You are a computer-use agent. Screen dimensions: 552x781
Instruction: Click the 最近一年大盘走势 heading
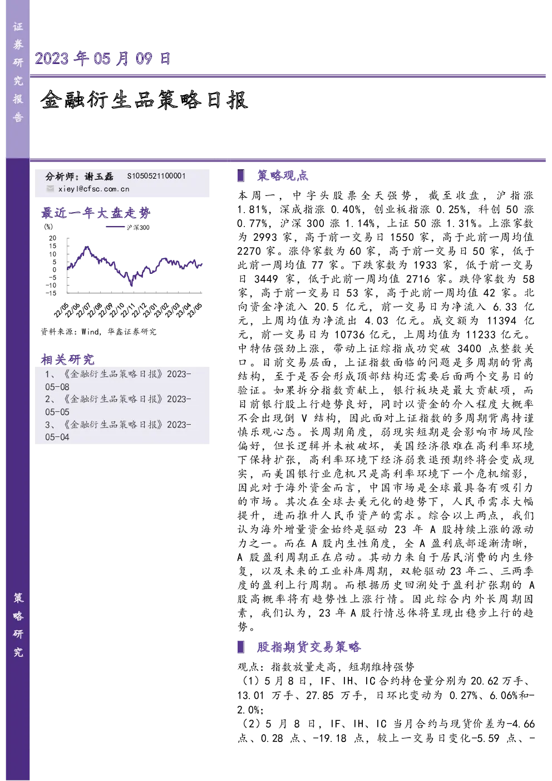[96, 213]
